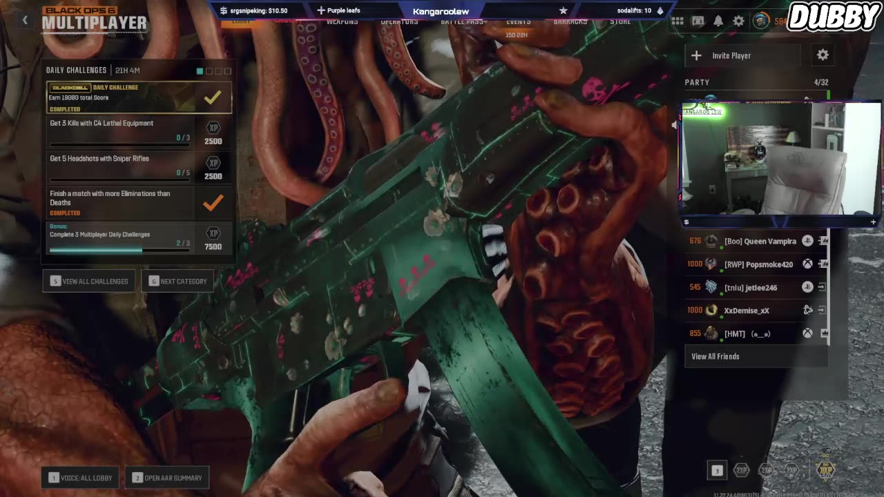Click Queen Vampira's player emblem
The image size is (884, 497).
click(x=711, y=241)
